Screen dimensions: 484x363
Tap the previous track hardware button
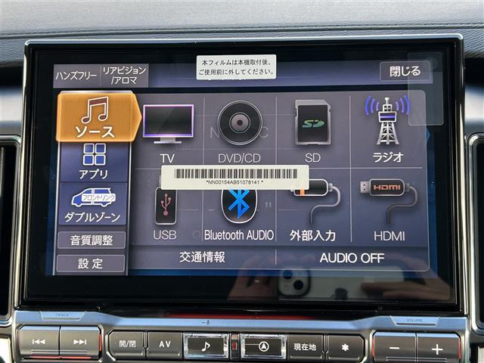(x=39, y=342)
